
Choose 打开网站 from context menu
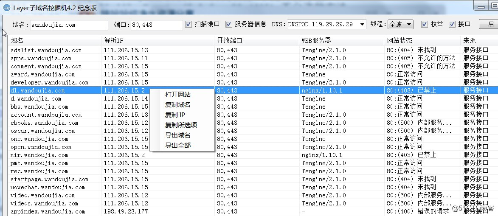(178, 95)
